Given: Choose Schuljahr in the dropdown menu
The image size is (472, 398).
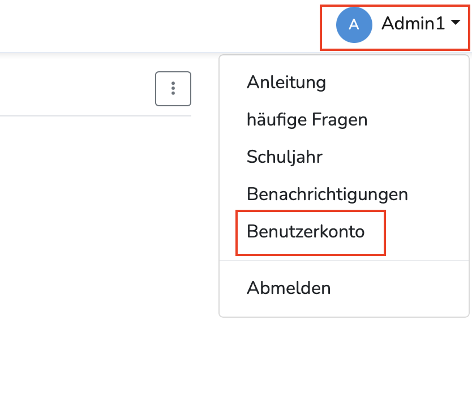Looking at the screenshot, I should pos(284,157).
